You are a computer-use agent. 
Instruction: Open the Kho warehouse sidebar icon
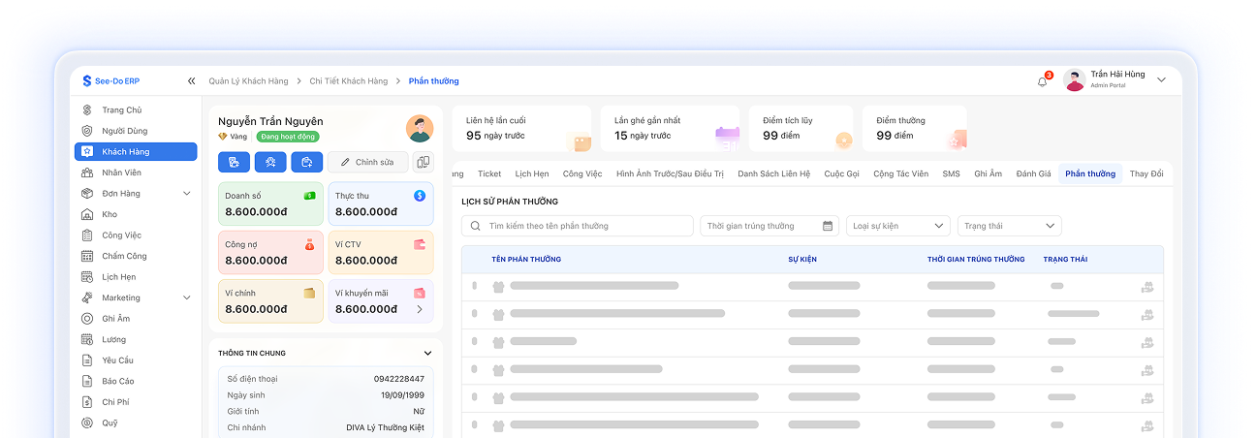click(87, 214)
